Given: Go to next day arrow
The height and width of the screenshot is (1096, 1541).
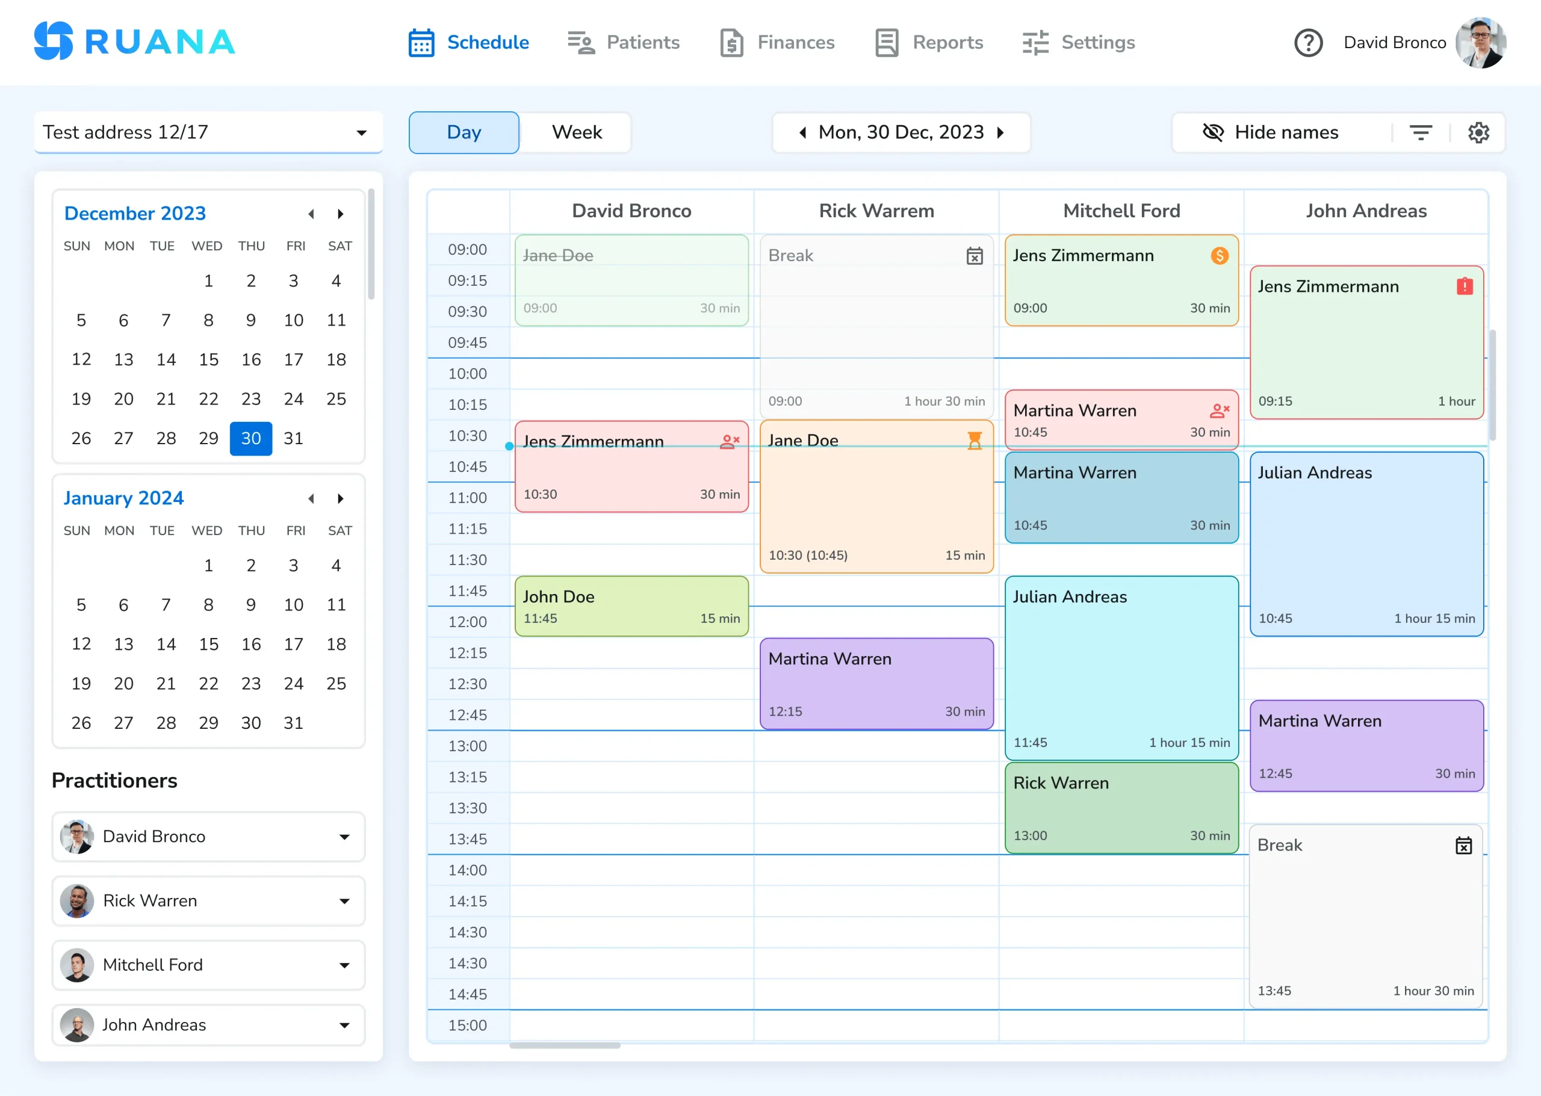Looking at the screenshot, I should click(x=1000, y=132).
